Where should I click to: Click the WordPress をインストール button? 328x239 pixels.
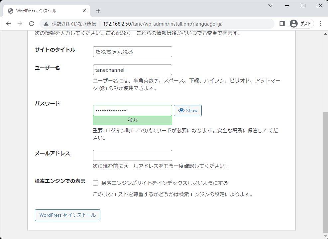(x=67, y=215)
